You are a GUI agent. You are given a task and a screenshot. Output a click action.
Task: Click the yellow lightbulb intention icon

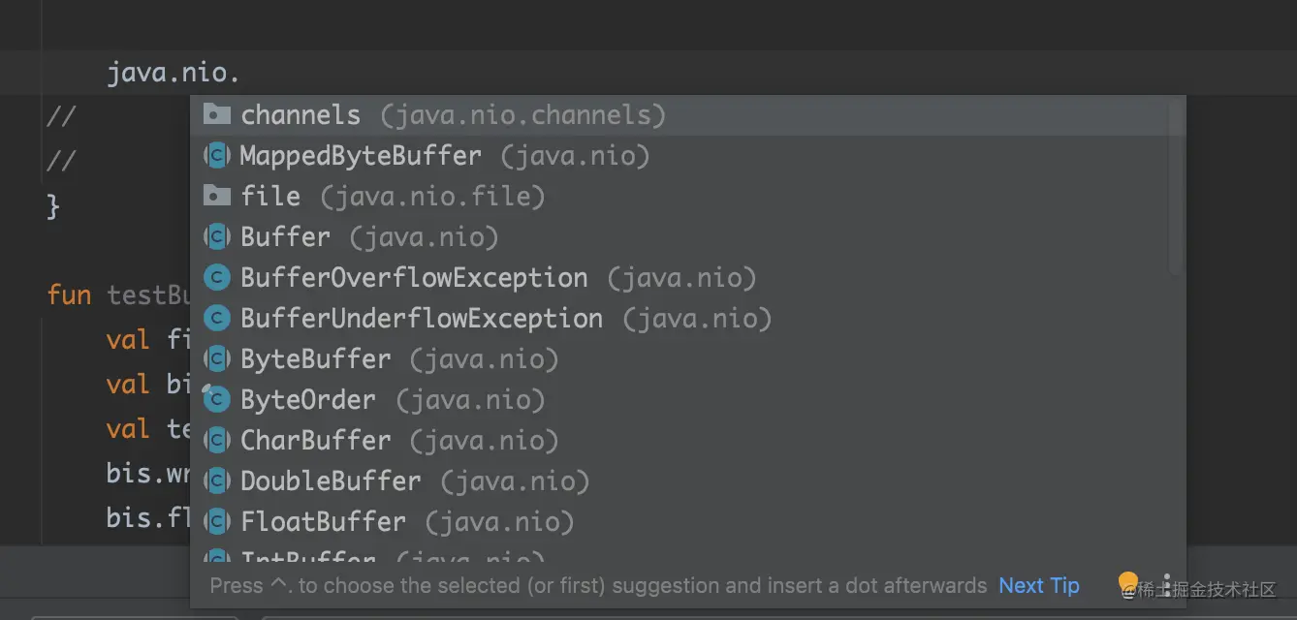click(x=1127, y=584)
